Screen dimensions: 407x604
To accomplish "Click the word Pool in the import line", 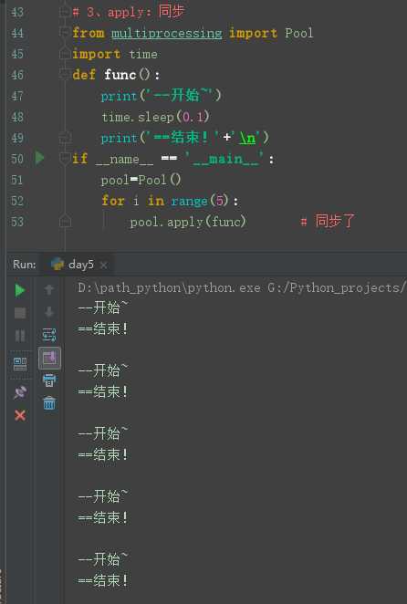I will [299, 33].
